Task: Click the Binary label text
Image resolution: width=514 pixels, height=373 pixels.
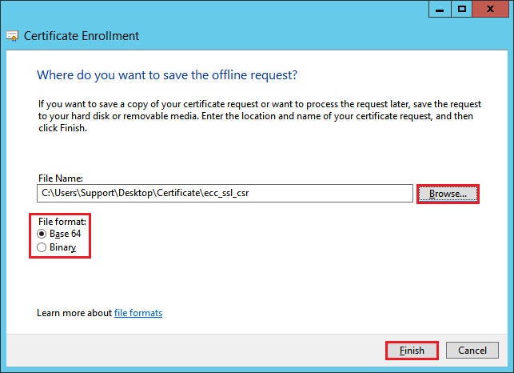Action: pyautogui.click(x=62, y=248)
